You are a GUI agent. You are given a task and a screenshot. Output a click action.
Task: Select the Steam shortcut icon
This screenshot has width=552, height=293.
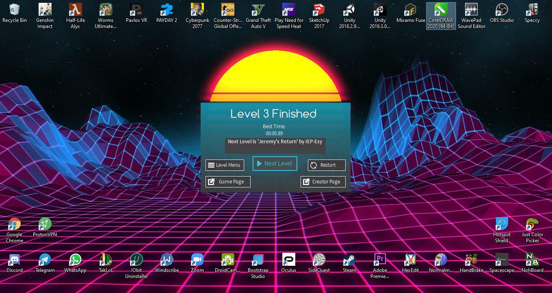click(349, 260)
